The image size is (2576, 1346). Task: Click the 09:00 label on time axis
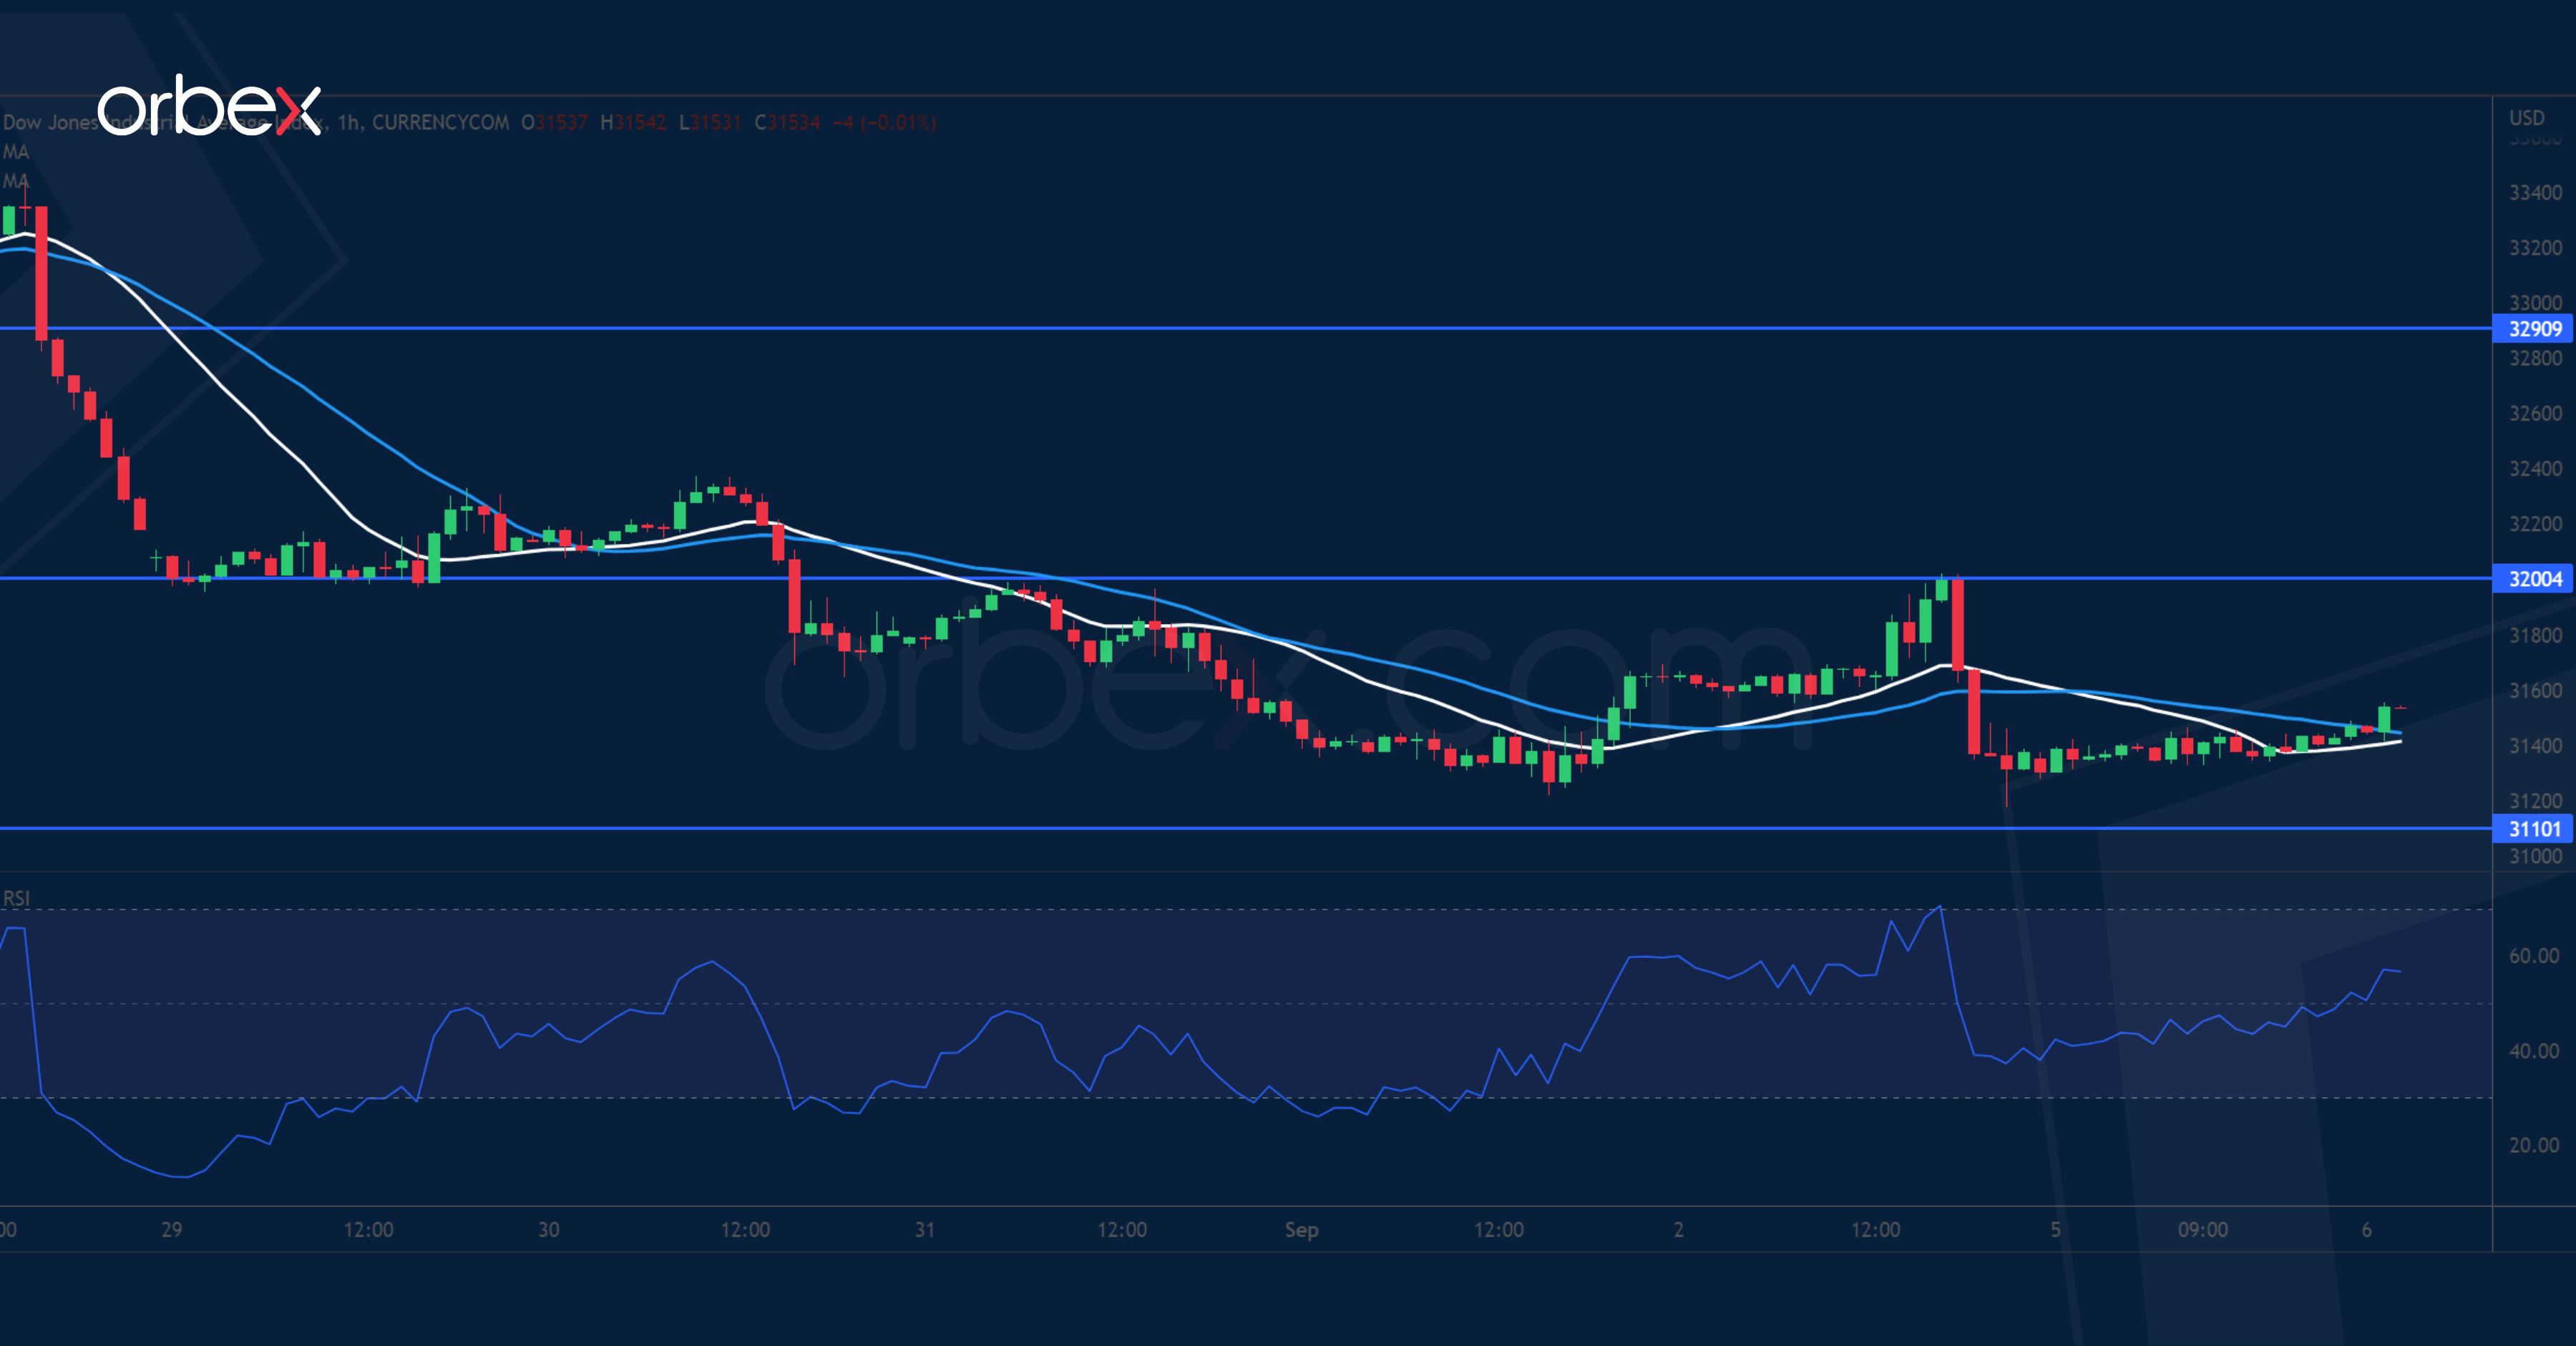tap(2203, 1229)
